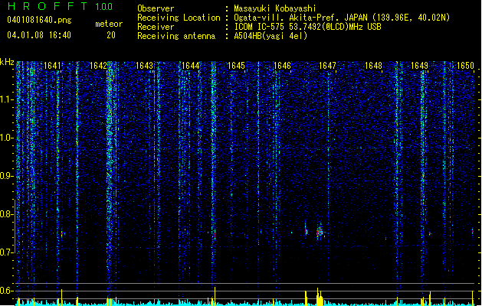Screen dimensions: 482x306
Task: Click the 1641 time axis label
Action: click(x=52, y=66)
